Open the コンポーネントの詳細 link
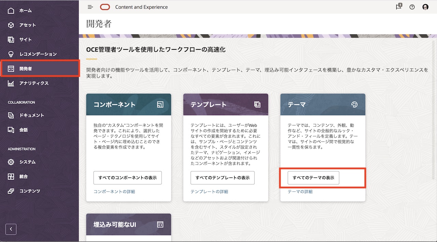This screenshot has width=437, height=242. [114, 192]
